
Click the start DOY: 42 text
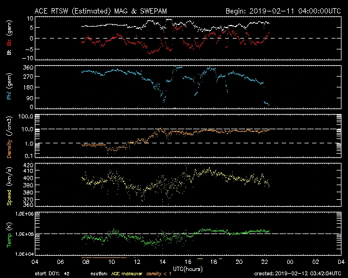tap(53, 274)
